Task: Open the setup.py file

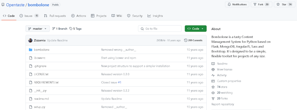Action: 39,107
